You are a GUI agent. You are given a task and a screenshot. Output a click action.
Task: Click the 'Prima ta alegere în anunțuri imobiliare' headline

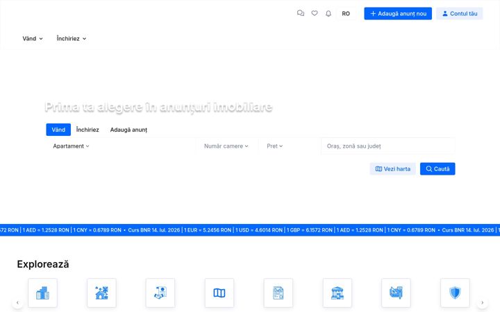[158, 107]
